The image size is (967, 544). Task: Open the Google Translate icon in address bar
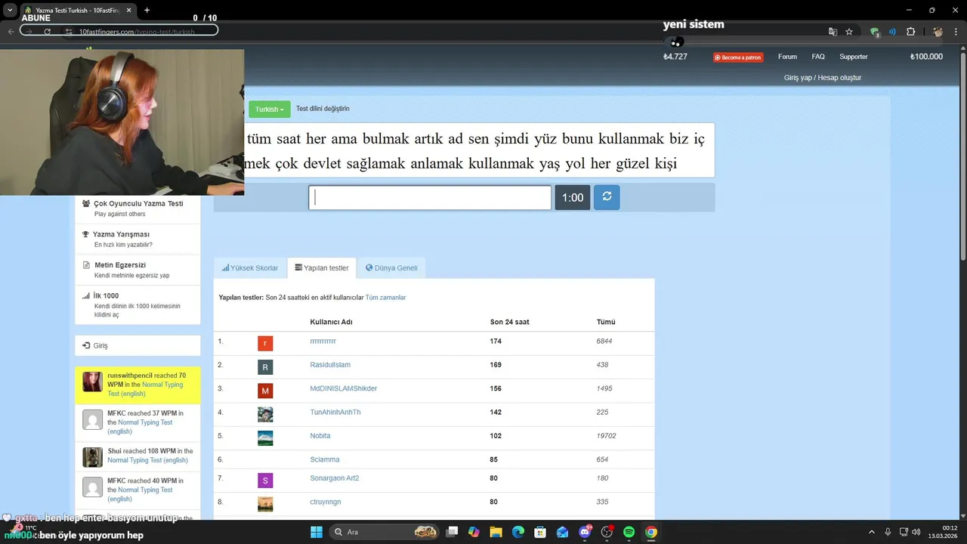[x=833, y=32]
